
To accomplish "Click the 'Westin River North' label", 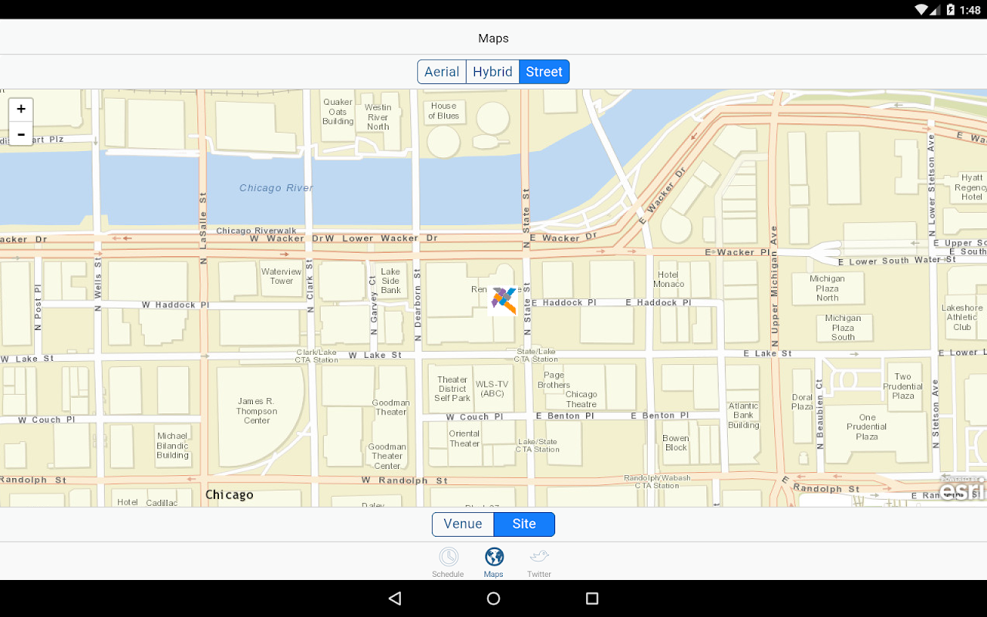I will tap(378, 117).
